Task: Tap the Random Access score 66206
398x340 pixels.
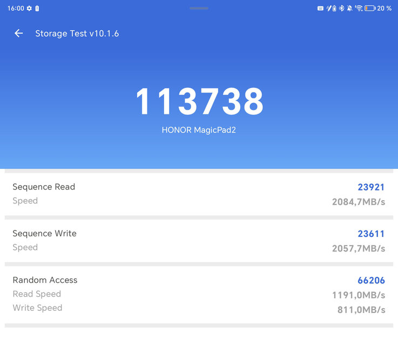Action: coord(371,281)
